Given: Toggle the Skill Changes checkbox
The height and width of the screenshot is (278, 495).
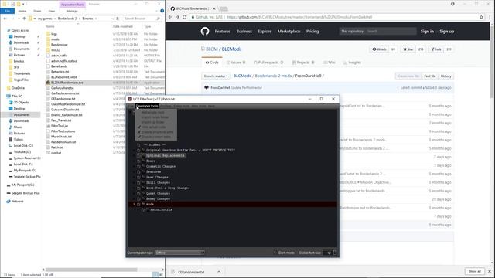Looking at the screenshot, I should (138, 182).
